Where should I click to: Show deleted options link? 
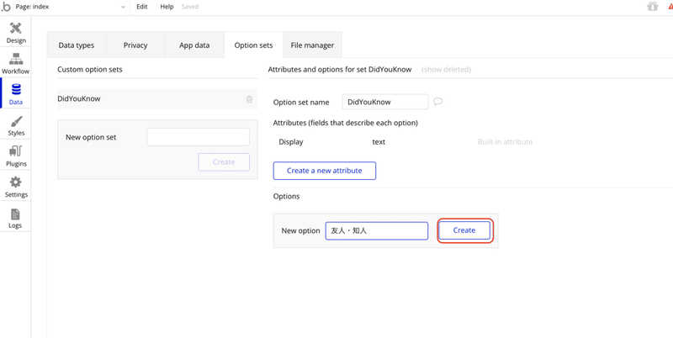(446, 70)
